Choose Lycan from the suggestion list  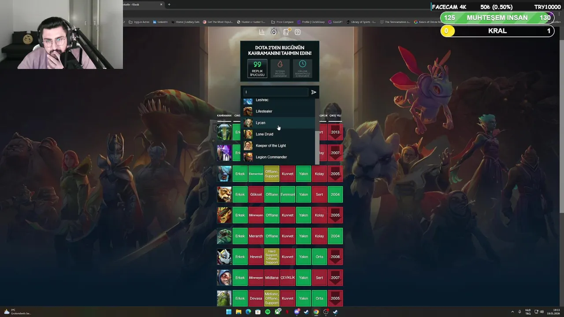(x=278, y=123)
